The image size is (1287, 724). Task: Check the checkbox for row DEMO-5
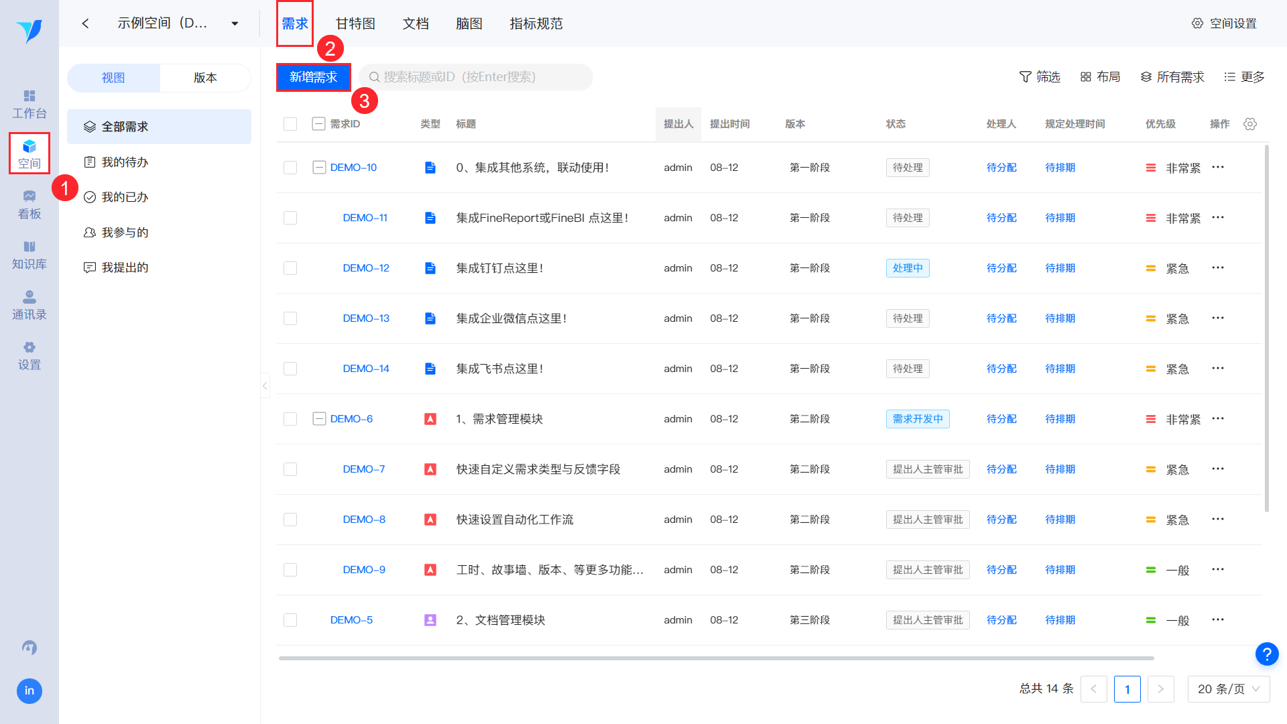tap(290, 619)
